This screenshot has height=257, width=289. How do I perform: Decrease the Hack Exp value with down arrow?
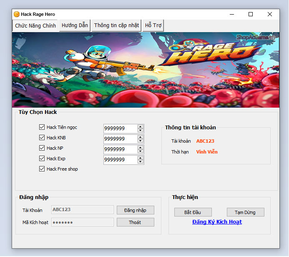141,162
